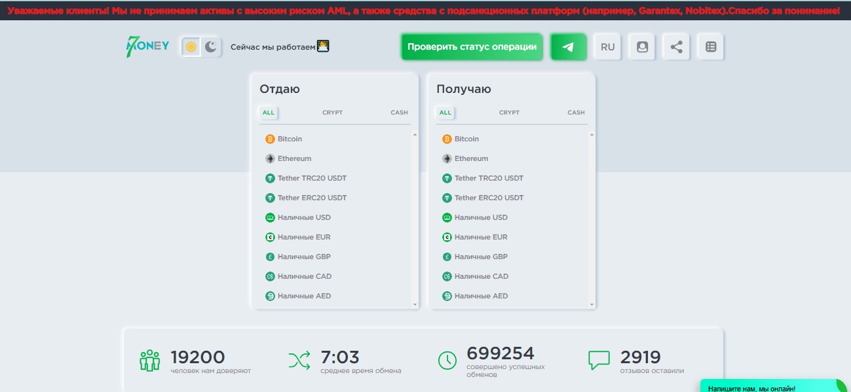Image resolution: width=851 pixels, height=392 pixels.
Task: Click Tether ERC20 icon in Отдаю list
Action: tap(270, 198)
